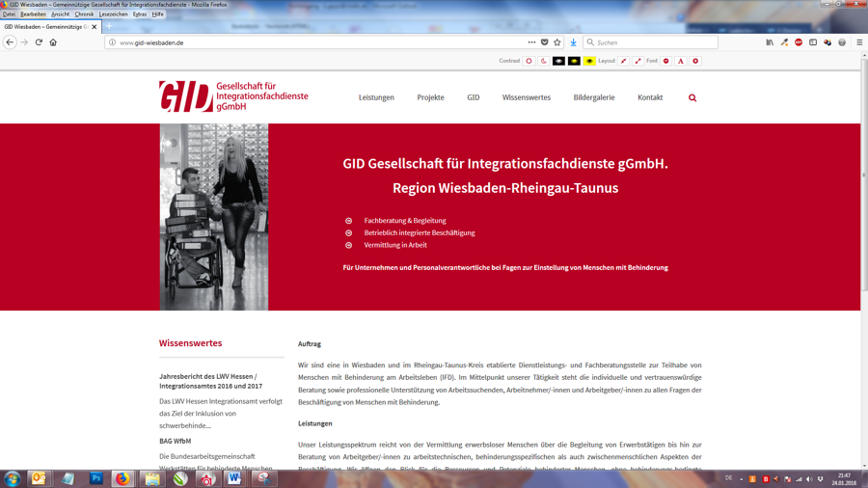Open the downloads panel
Viewport: 868px width, 488px height.
574,42
